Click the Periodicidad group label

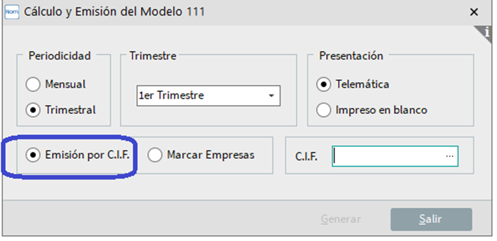pos(60,56)
